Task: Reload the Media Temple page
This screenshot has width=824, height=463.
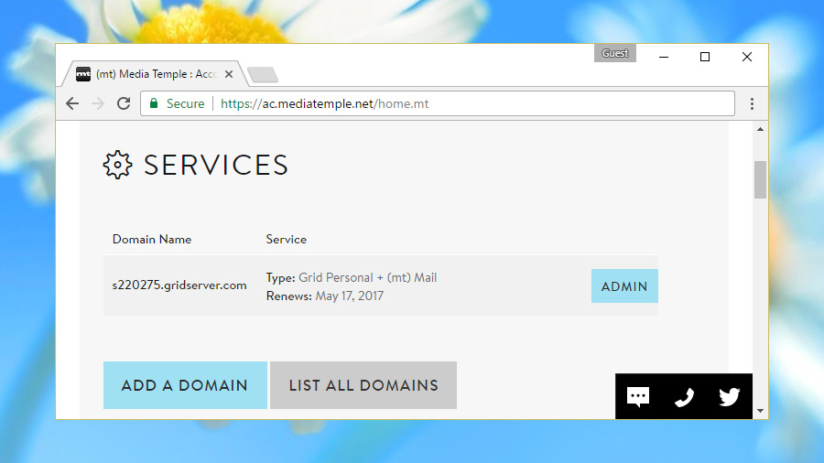Action: click(124, 103)
